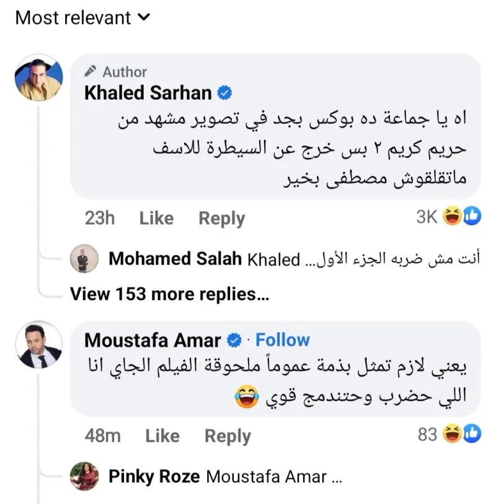Reply to Khaled Sarhan's comment
This screenshot has height=504, width=496.
221,218
